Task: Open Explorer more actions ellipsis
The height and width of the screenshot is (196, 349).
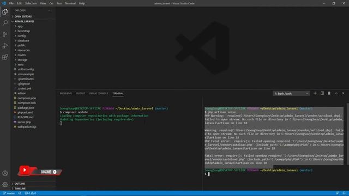Action: coord(50,10)
